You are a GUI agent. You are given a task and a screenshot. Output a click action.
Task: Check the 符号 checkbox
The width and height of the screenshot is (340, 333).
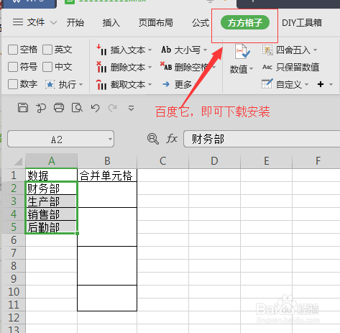pyautogui.click(x=13, y=67)
